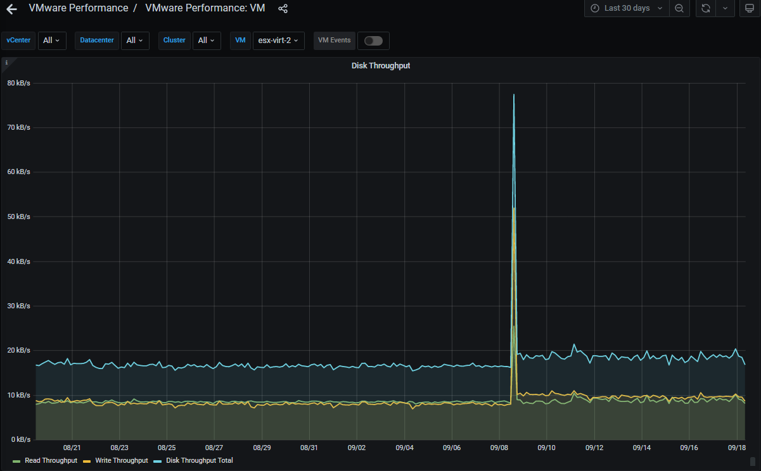Screen dimensions: 761x471
Task: Open the Disk Throughput panel title menu
Action: click(x=381, y=65)
